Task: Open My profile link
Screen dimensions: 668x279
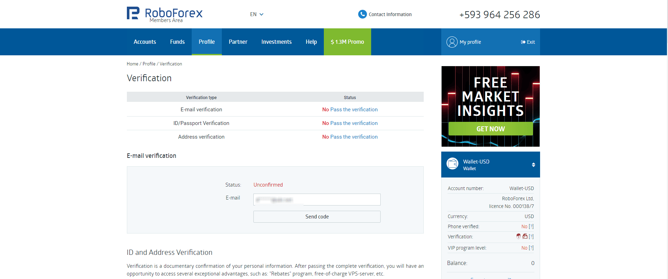Action: point(470,42)
